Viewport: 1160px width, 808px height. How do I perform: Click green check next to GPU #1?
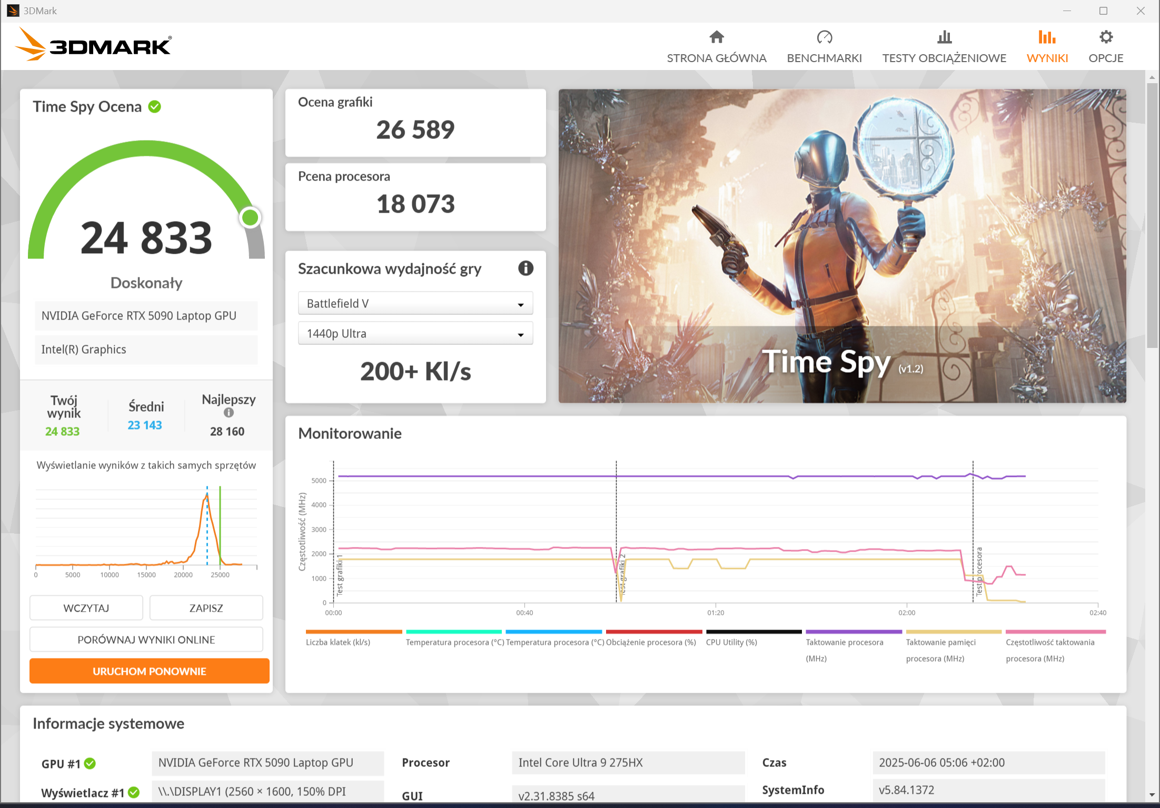(90, 763)
